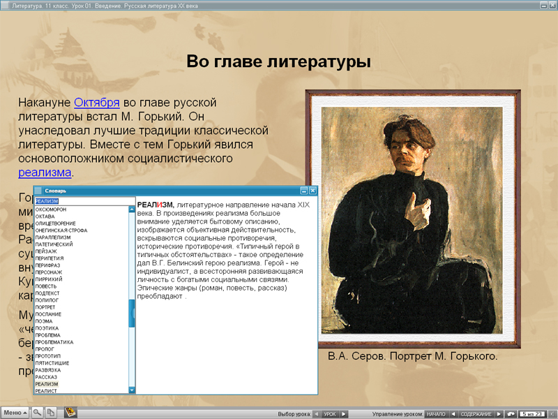The image size is (558, 419).
Task: Click the copy pages icon beside search
Action: pos(51,413)
